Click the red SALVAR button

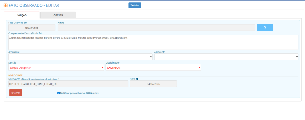(15, 93)
